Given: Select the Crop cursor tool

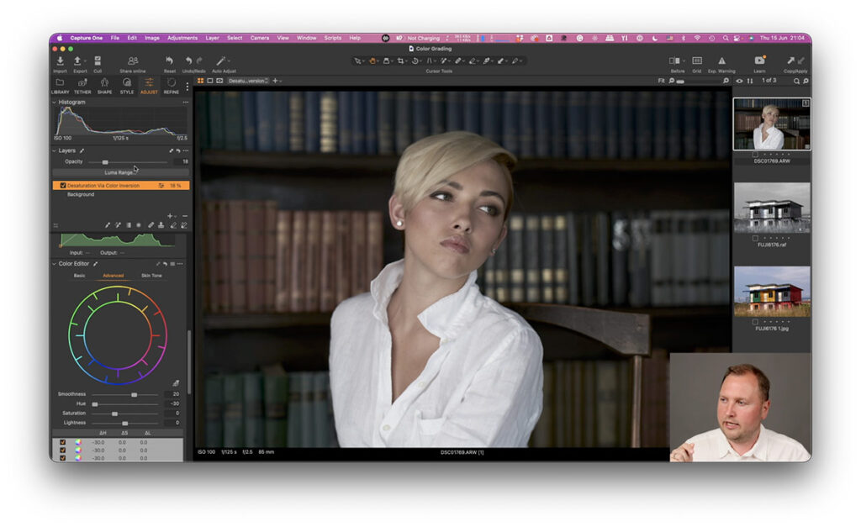Looking at the screenshot, I should tap(400, 61).
